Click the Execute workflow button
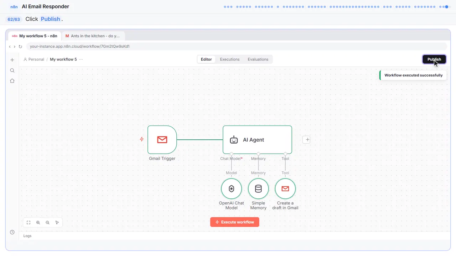 click(x=235, y=222)
